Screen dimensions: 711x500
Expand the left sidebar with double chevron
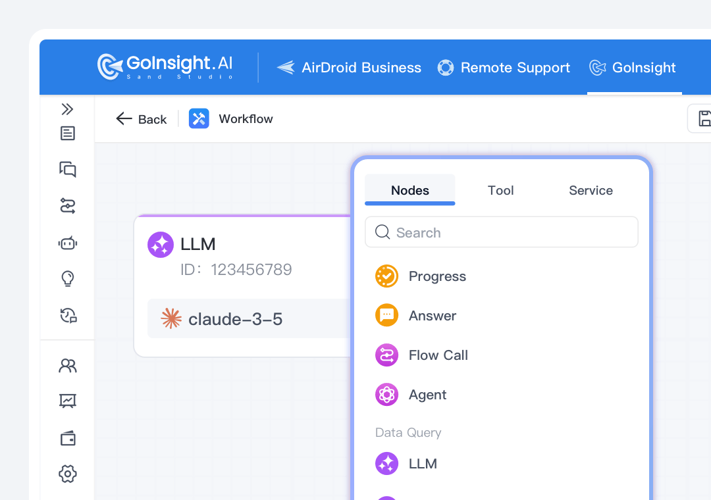pyautogui.click(x=67, y=109)
